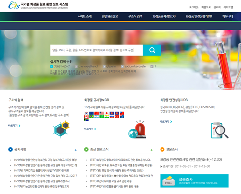Viewport: 241px width, 194px height.
Task: Open notice about 기능성화장품 심사에 관한 규정
Action: (42, 186)
